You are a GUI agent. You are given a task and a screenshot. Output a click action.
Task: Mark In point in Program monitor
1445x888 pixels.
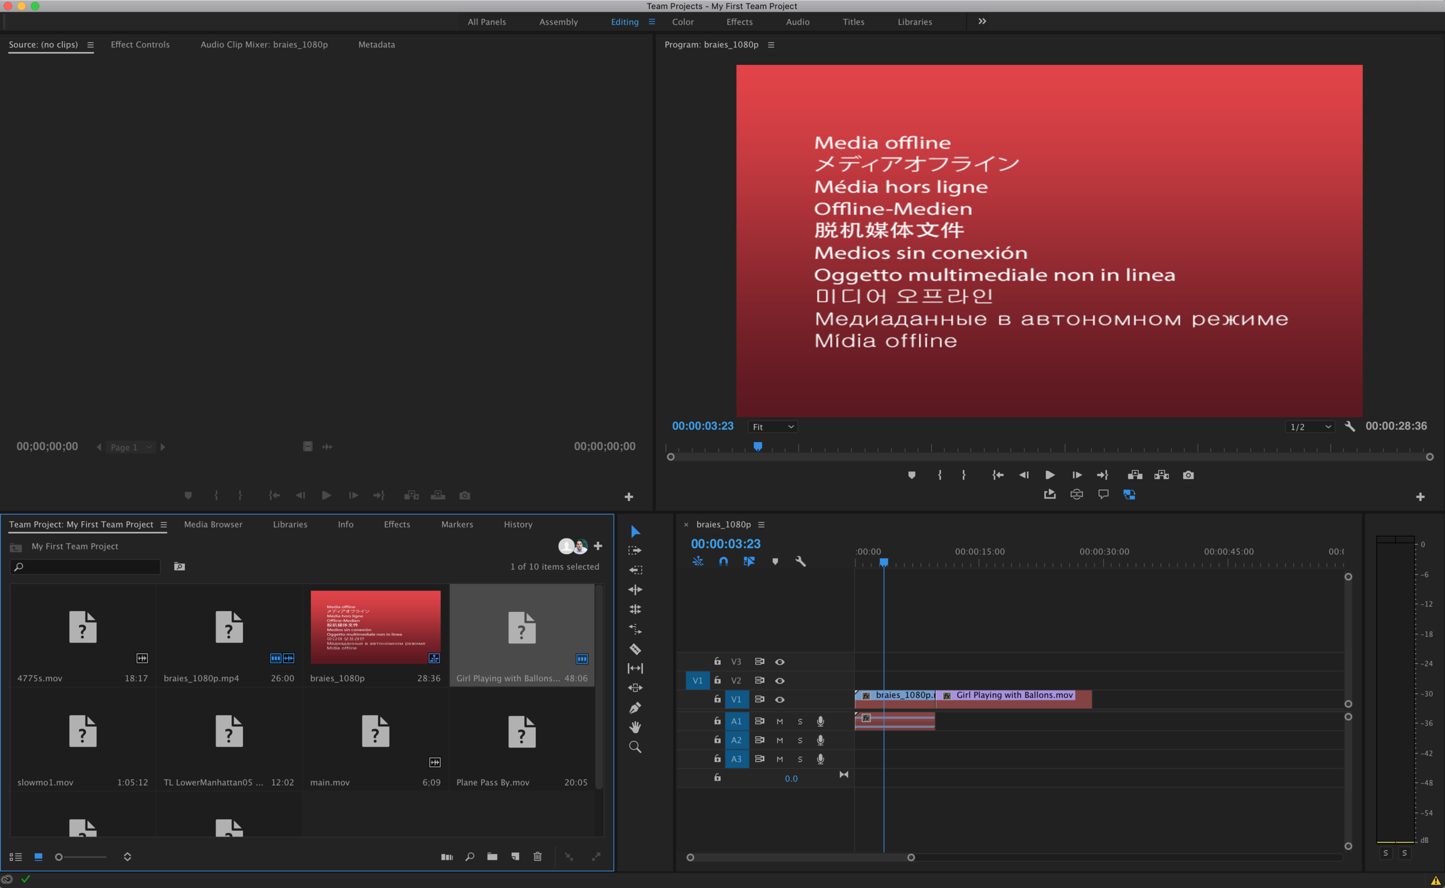940,475
